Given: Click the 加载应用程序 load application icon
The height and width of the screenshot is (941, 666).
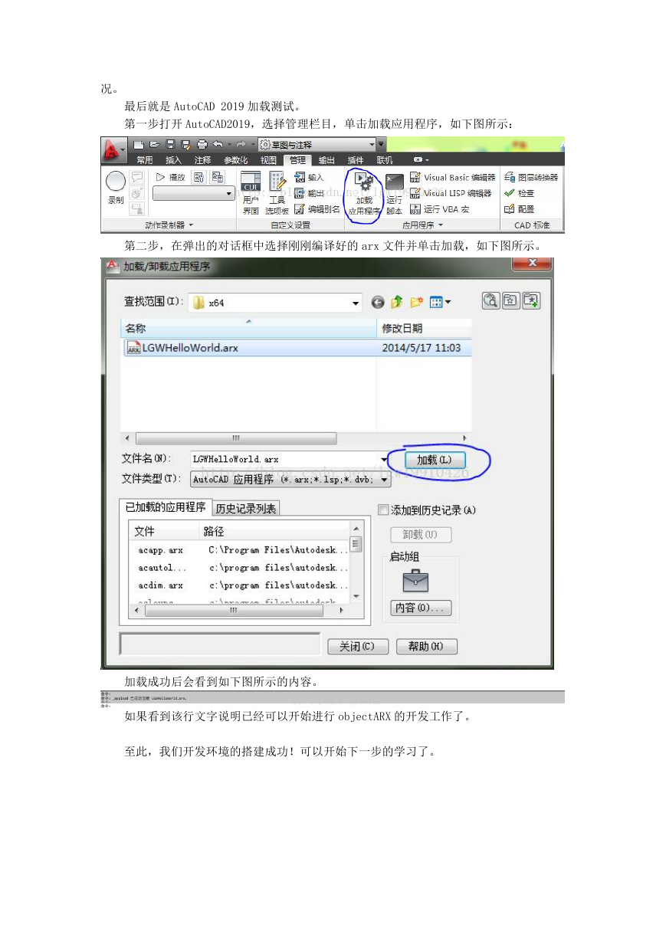Looking at the screenshot, I should (365, 181).
